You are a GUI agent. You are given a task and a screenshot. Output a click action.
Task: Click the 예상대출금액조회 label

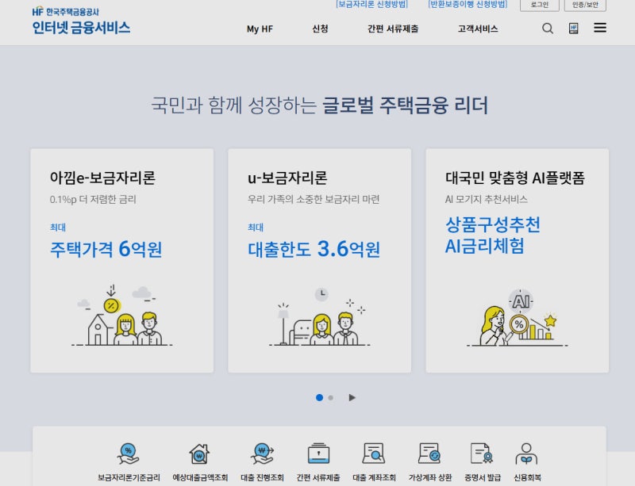[x=200, y=477]
